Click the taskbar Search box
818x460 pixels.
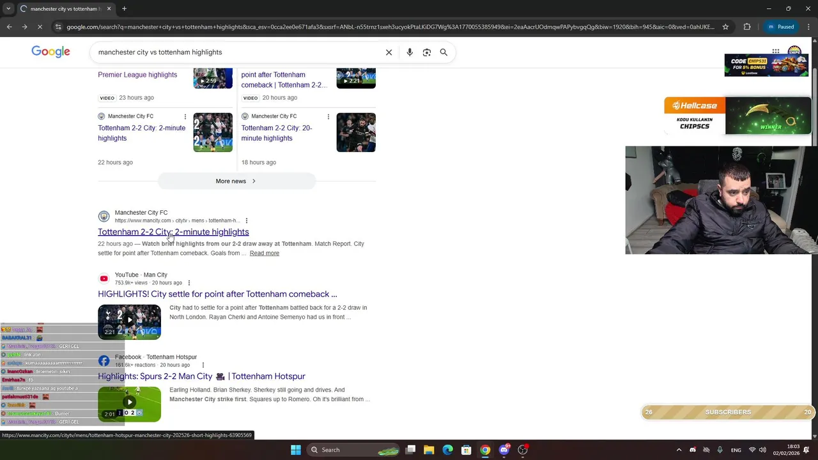[353, 450]
